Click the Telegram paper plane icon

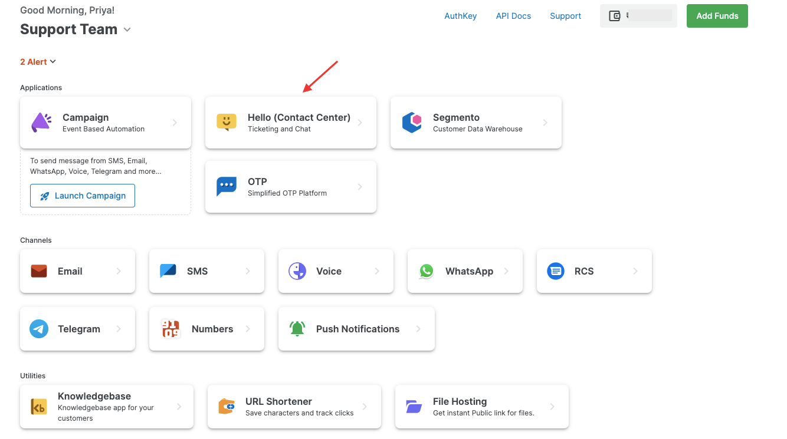click(39, 329)
